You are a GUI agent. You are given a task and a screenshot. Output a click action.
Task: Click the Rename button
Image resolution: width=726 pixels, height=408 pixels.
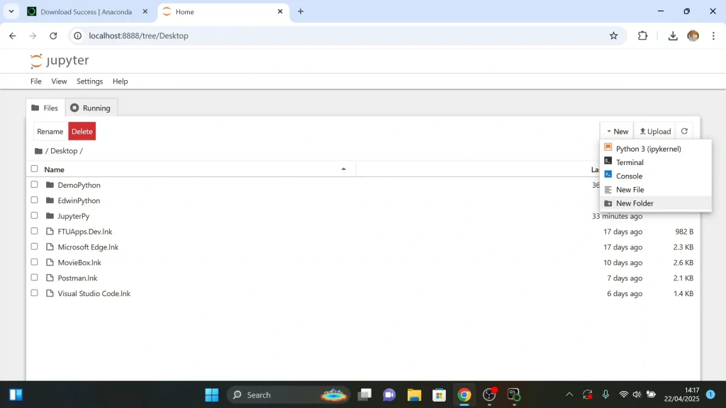(x=50, y=131)
